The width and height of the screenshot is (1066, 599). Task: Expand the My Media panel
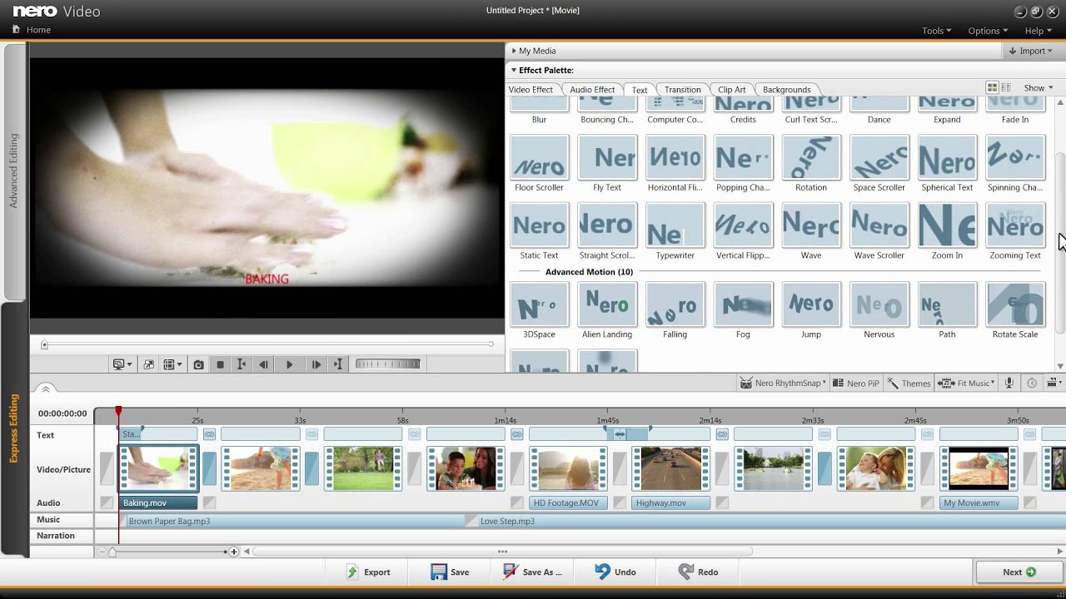click(534, 51)
